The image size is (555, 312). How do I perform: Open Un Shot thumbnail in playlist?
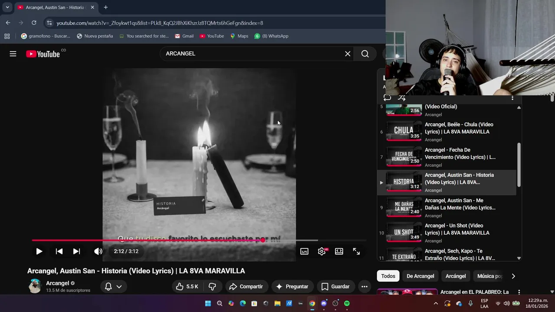(x=404, y=233)
